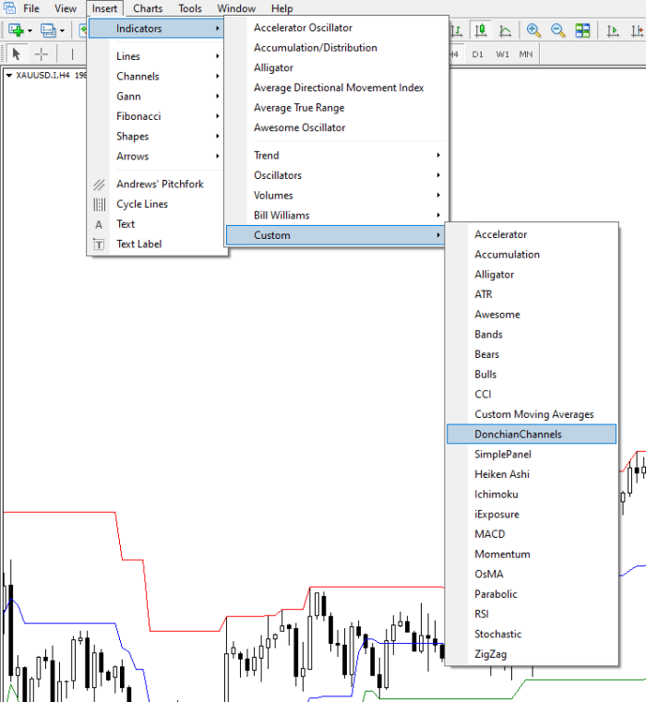Expand the Gann submenu

(156, 96)
